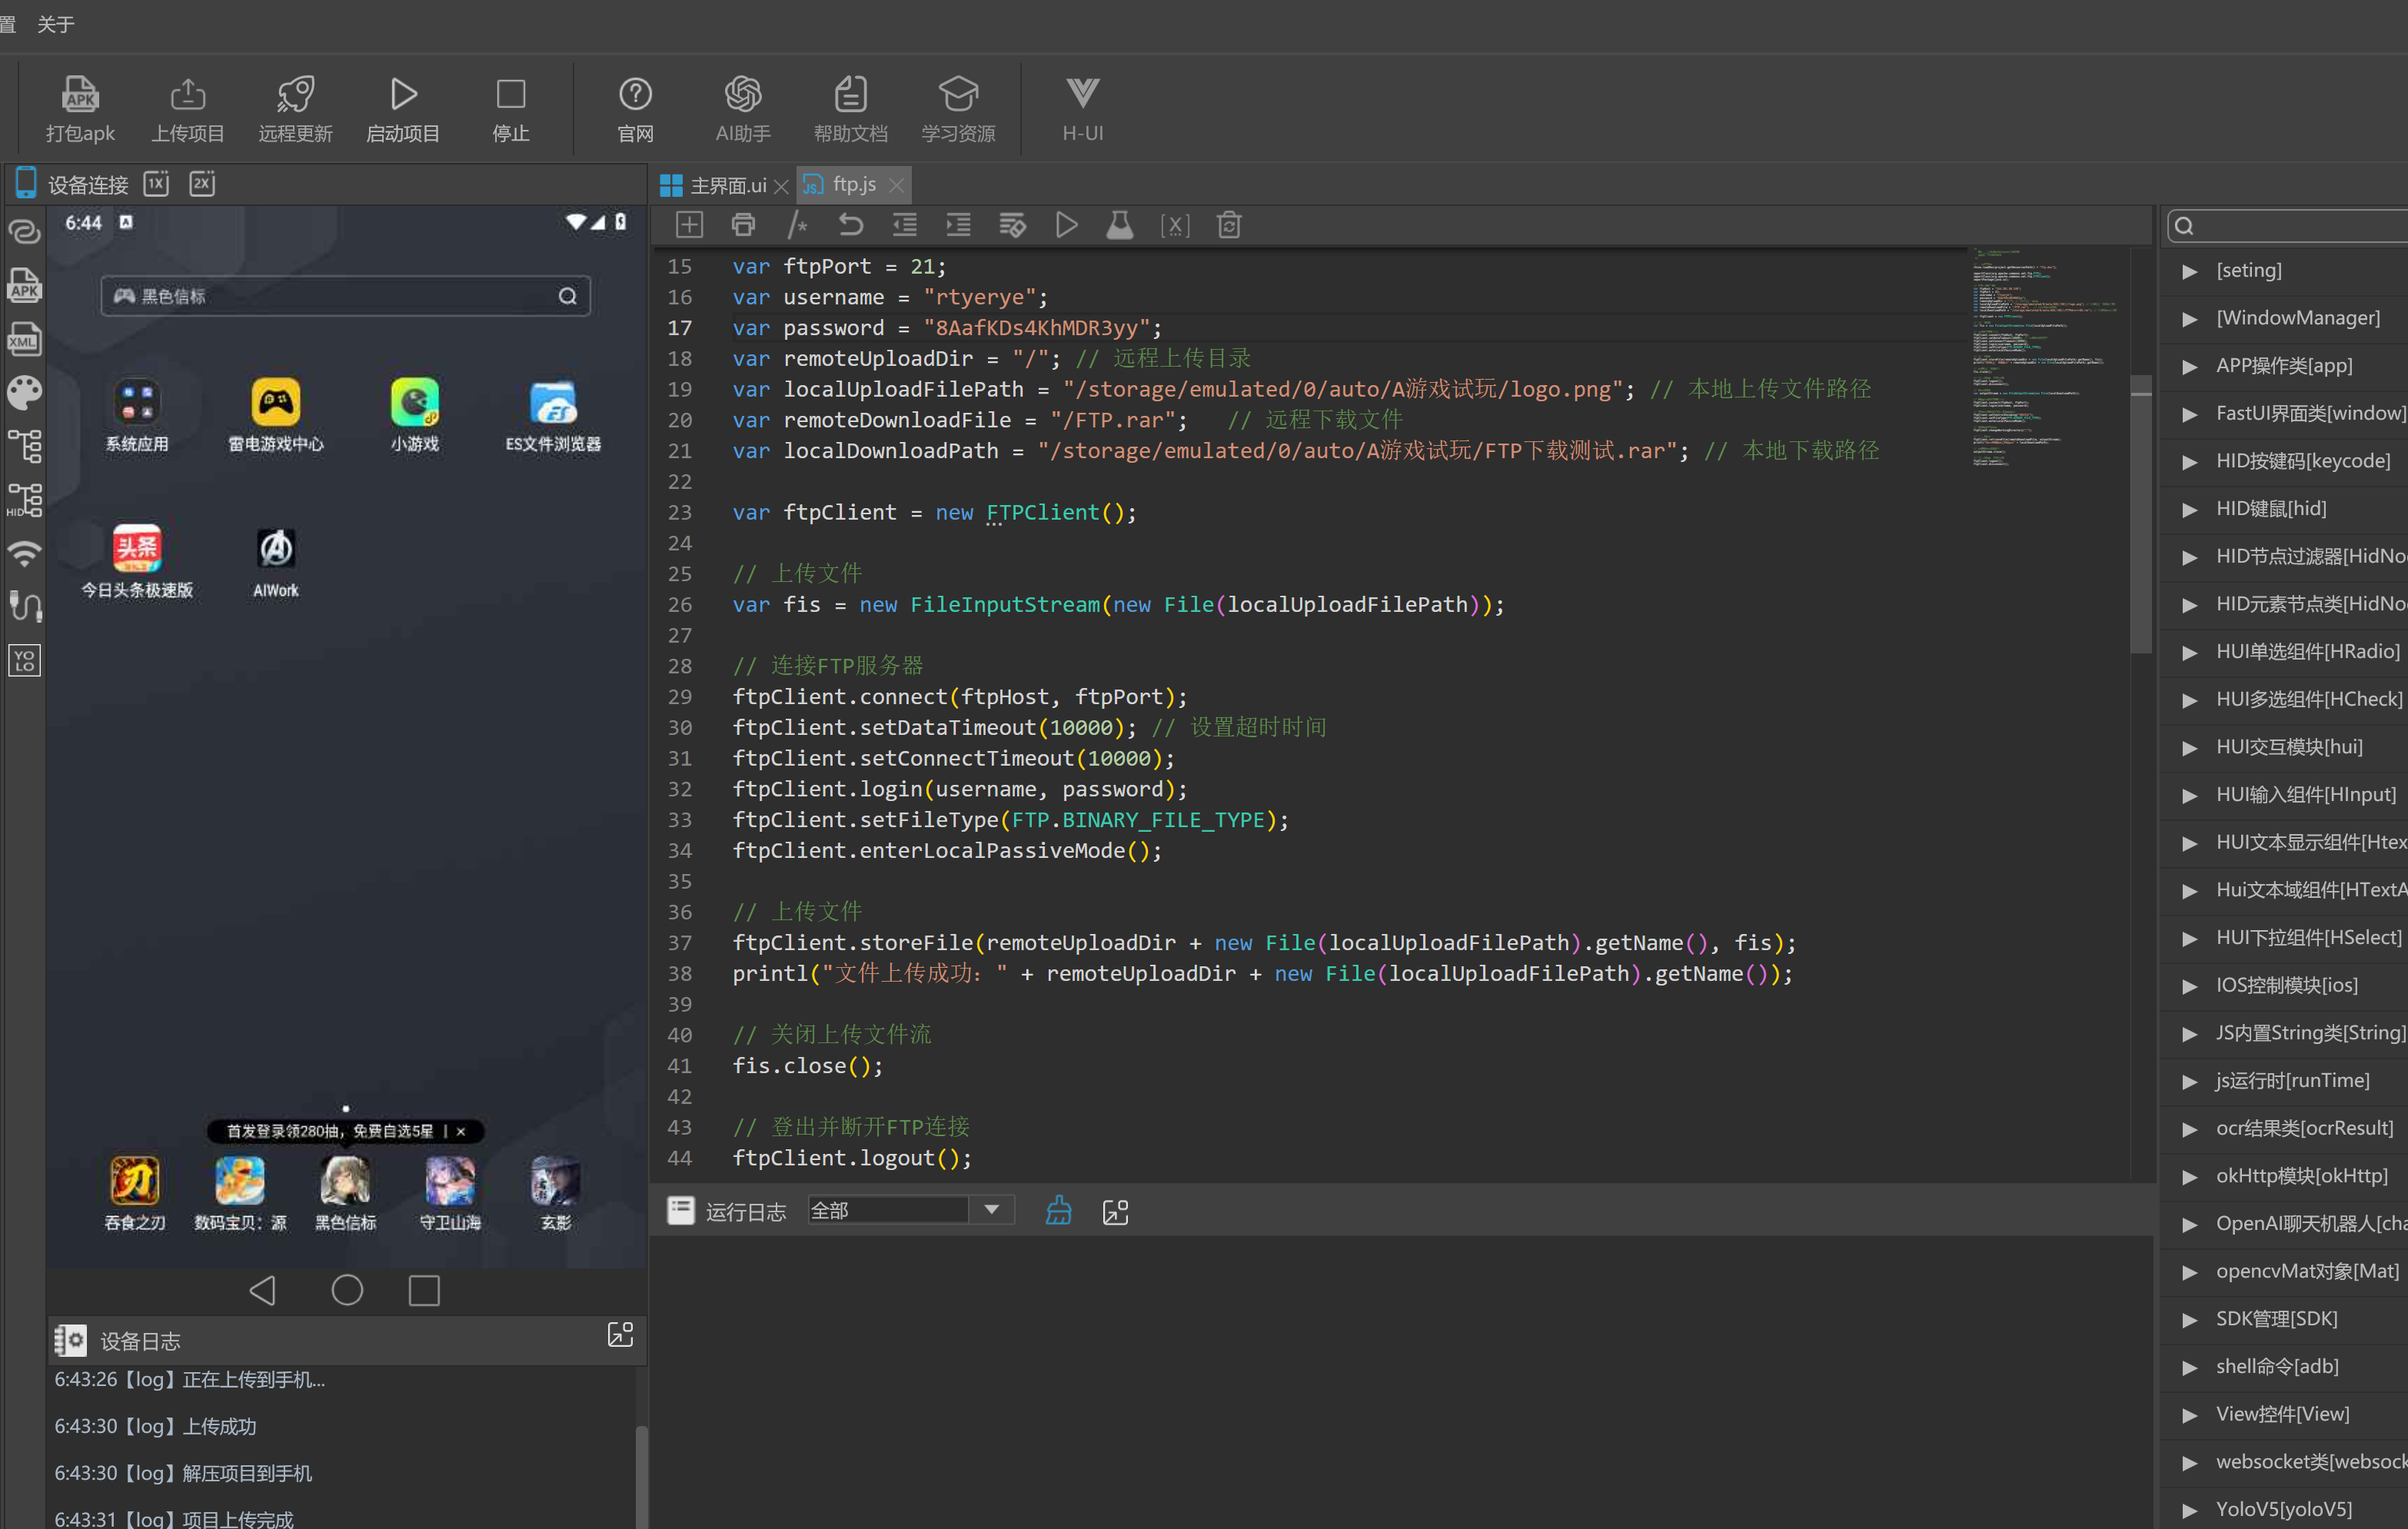2408x1529 pixels.
Task: Start the project with 启动项目
Action: click(x=403, y=109)
